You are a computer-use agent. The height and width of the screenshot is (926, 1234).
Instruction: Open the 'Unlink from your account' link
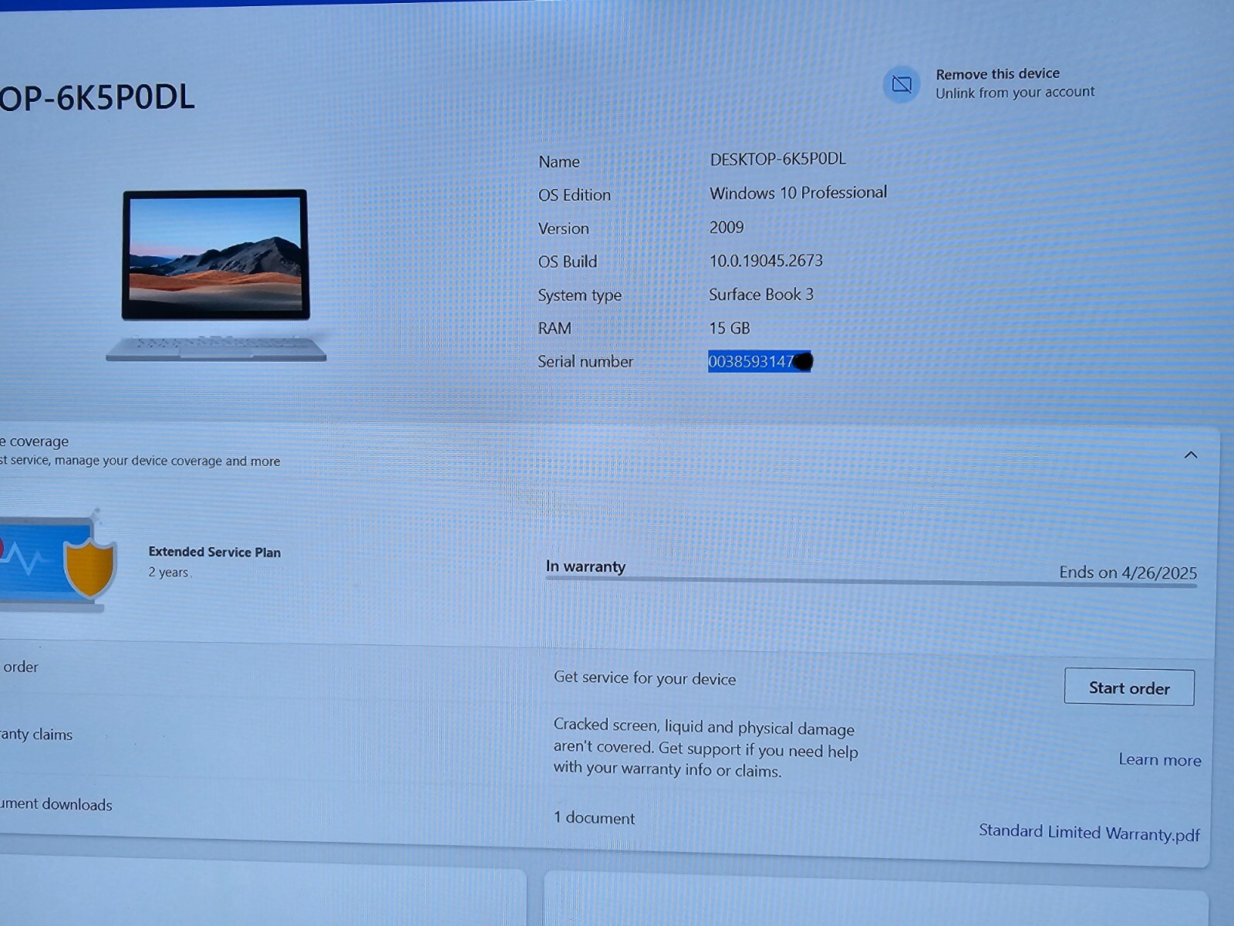click(x=1015, y=93)
